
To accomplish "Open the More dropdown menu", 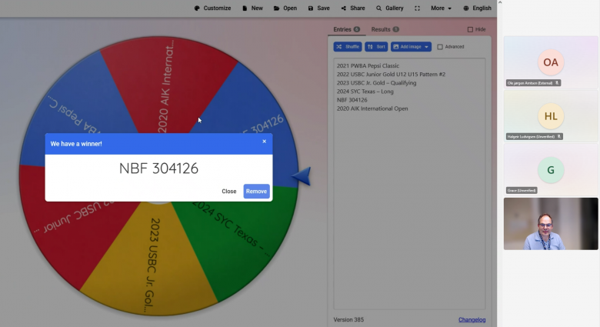I will click(x=441, y=8).
